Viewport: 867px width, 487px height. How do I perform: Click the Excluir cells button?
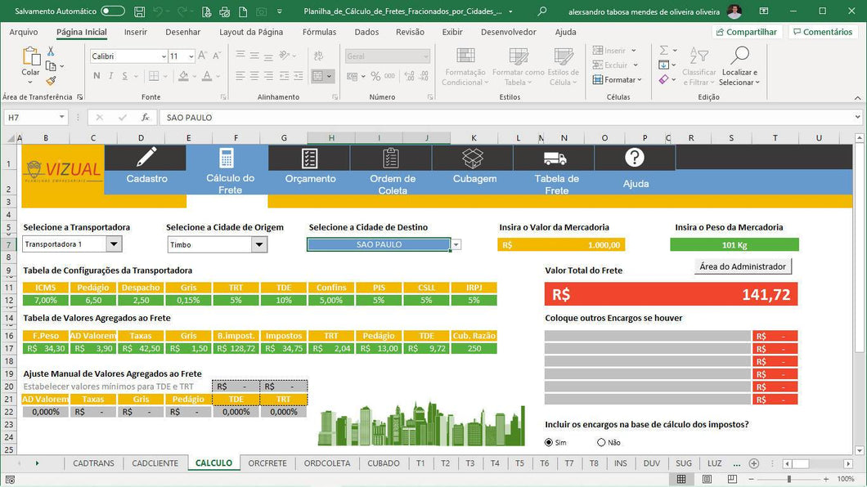tap(615, 65)
